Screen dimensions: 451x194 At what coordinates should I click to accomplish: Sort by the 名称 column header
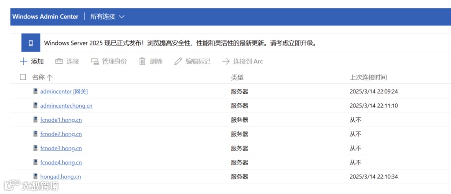(42, 77)
